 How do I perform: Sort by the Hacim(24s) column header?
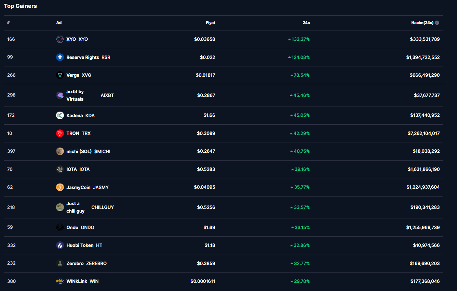tap(422, 23)
